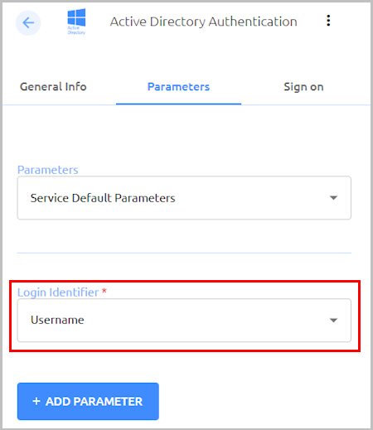
Task: Switch to the General Info tab
Action: pyautogui.click(x=53, y=87)
